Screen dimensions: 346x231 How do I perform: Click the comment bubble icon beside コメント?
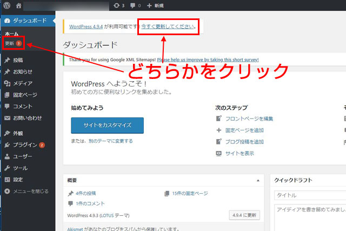7,106
